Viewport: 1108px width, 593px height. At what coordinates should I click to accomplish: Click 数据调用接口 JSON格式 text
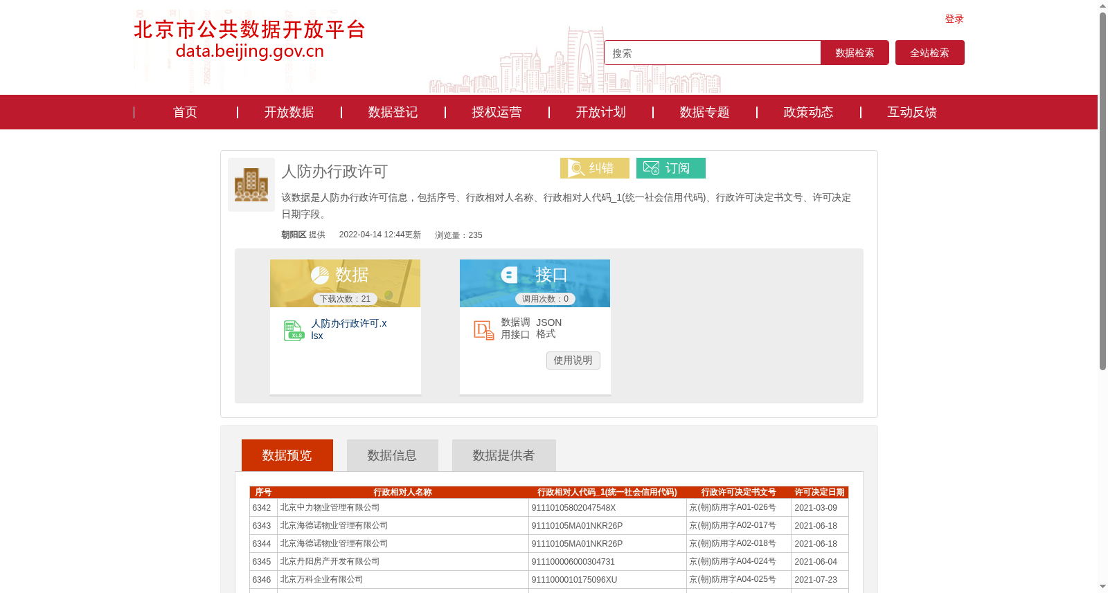[532, 329]
